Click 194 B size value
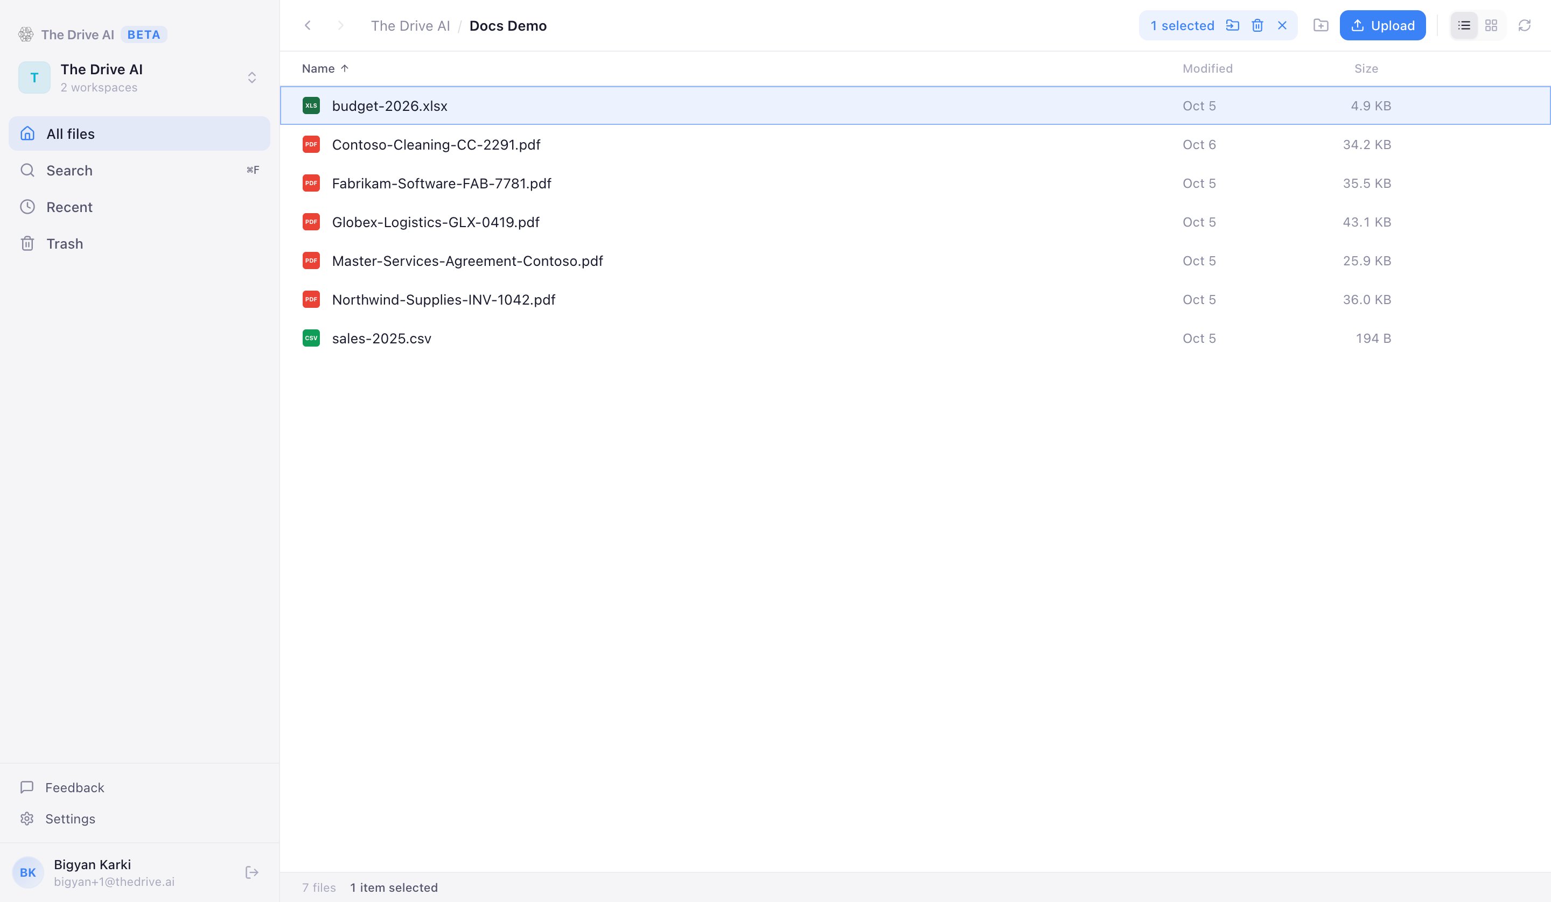1551x902 pixels. point(1373,339)
